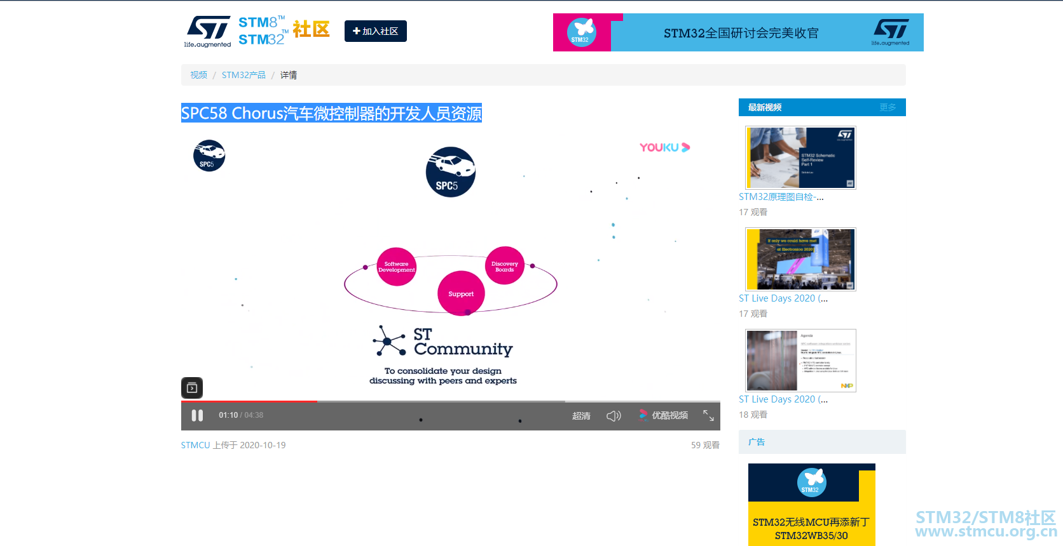Open the STM8 STM32 community logo link
The width and height of the screenshot is (1063, 546).
[x=284, y=30]
